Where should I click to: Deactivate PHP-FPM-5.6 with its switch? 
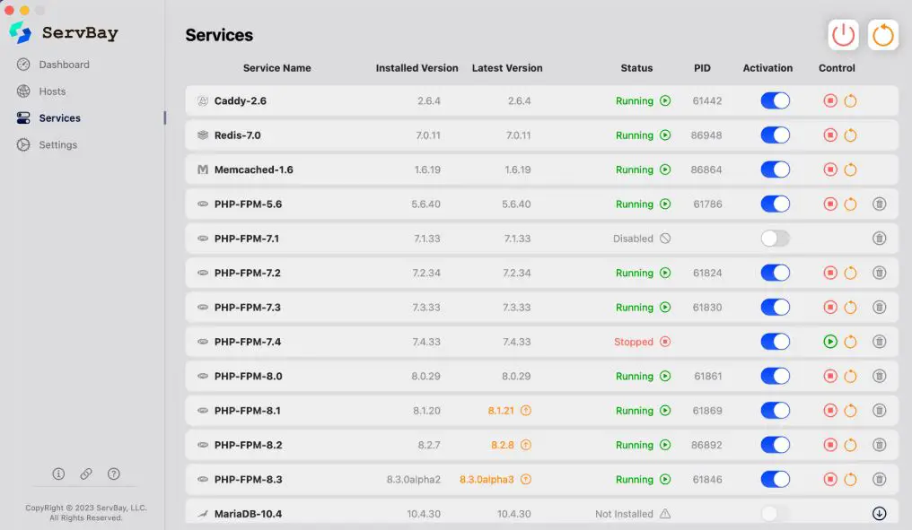(776, 204)
